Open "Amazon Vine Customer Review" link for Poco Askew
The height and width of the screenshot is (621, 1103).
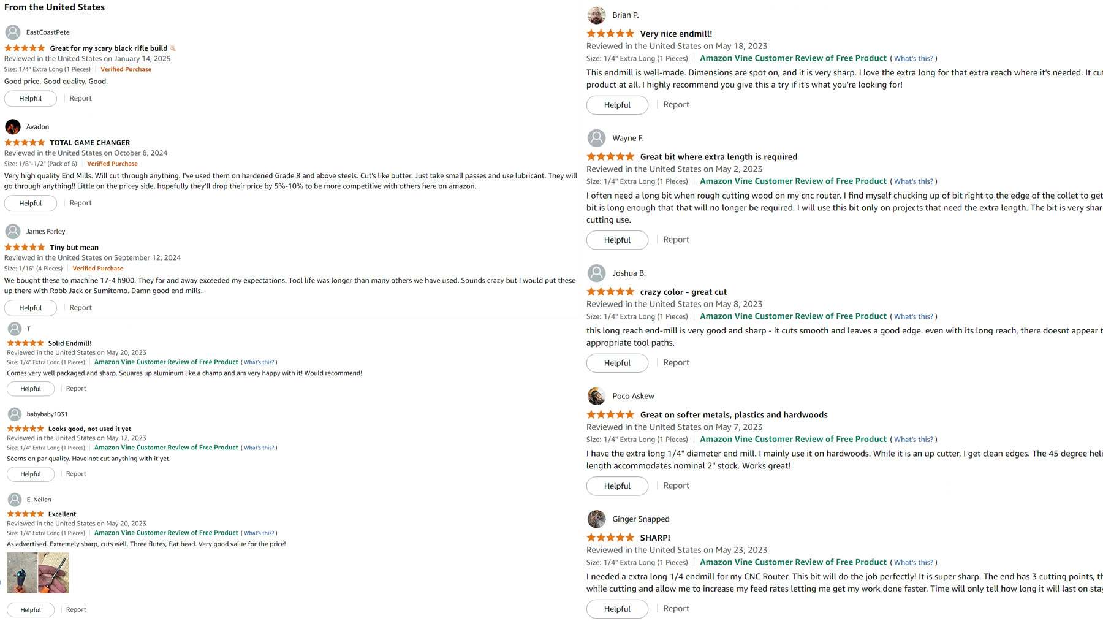[x=793, y=440]
